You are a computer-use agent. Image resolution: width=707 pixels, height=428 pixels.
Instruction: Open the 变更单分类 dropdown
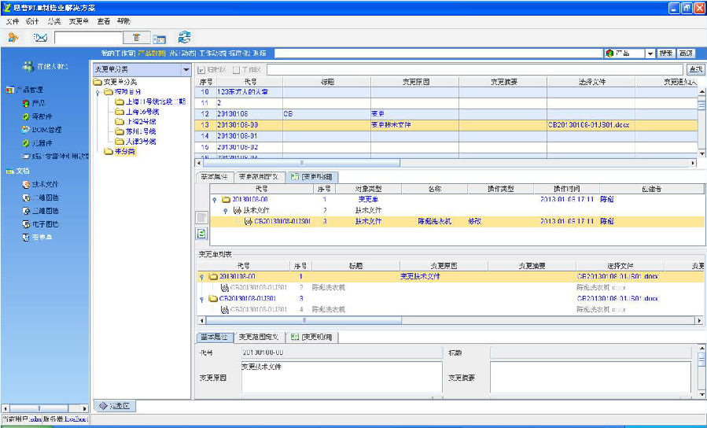186,70
